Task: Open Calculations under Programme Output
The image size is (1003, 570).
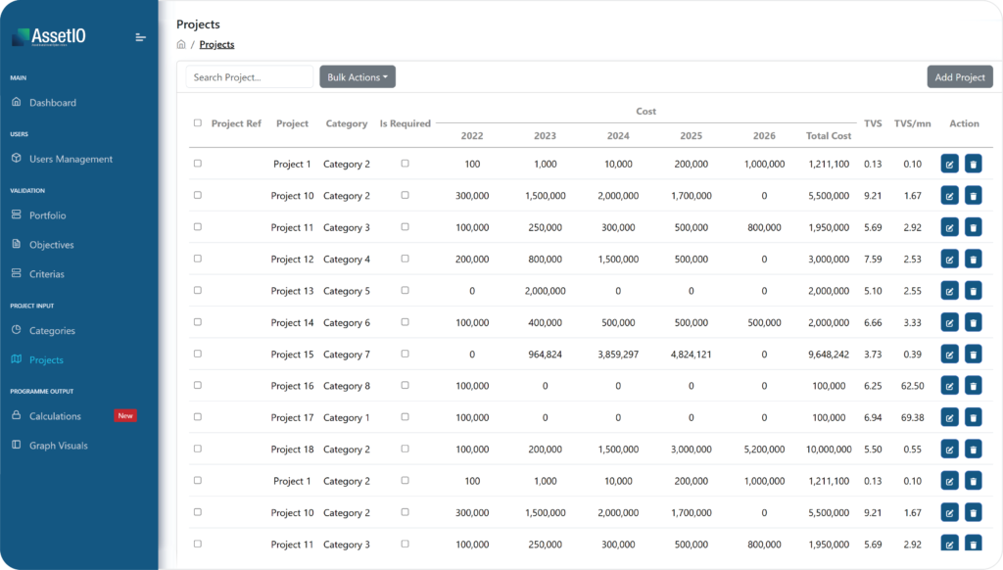Action: 55,416
